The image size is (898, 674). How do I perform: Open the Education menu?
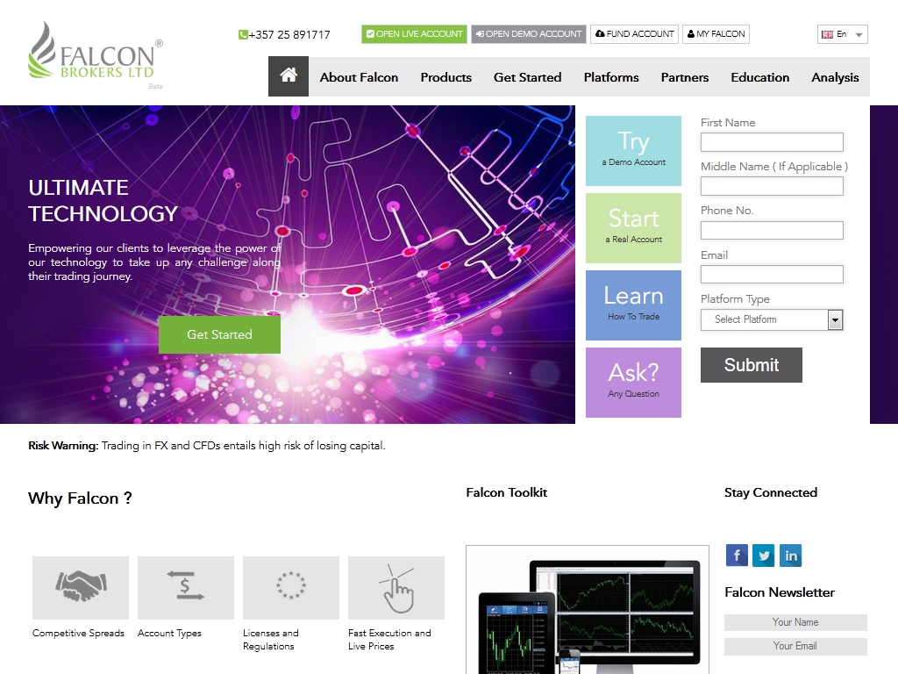[759, 77]
